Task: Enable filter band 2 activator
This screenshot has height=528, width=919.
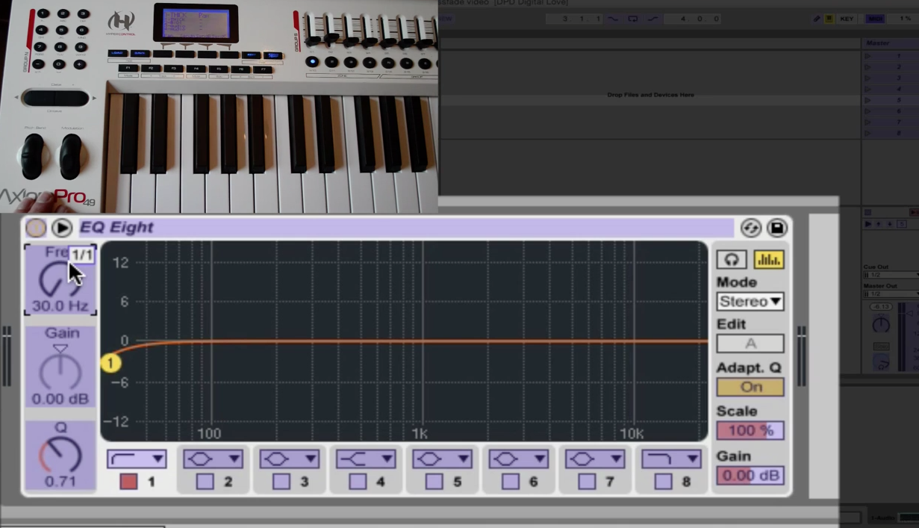Action: pos(205,482)
